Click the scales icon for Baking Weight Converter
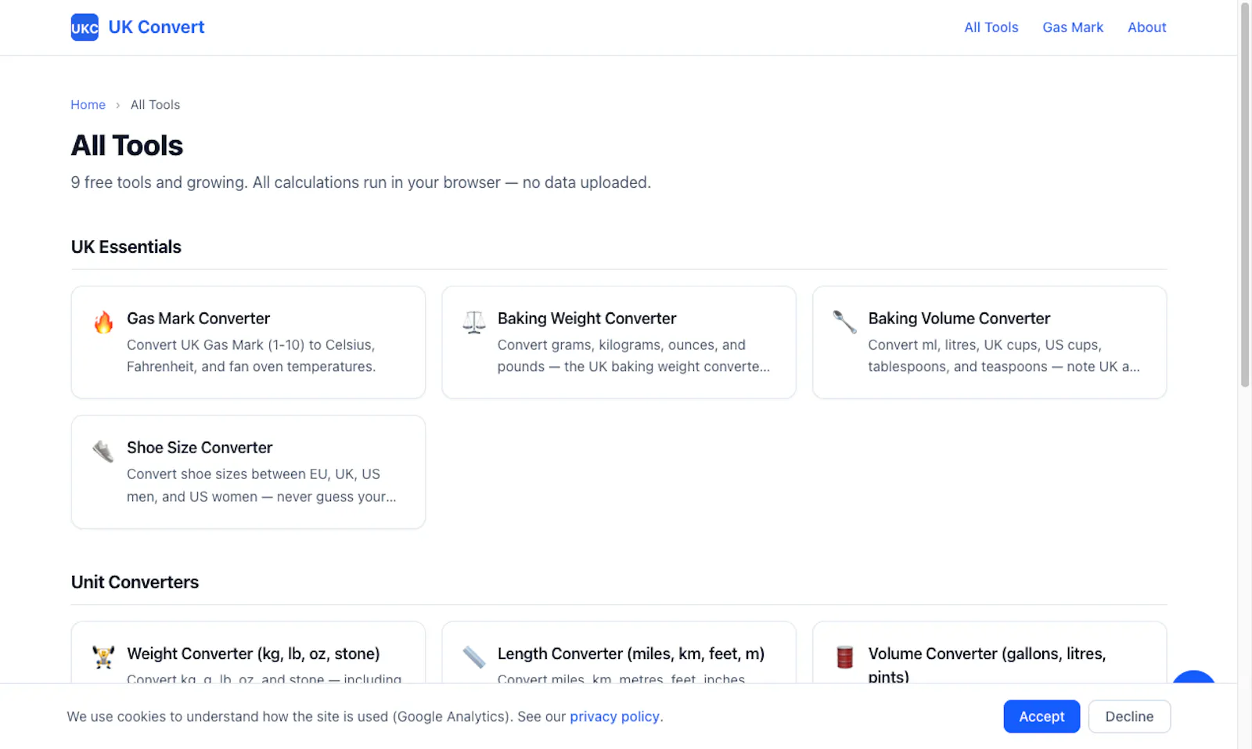Viewport: 1252px width, 749px height. click(474, 322)
